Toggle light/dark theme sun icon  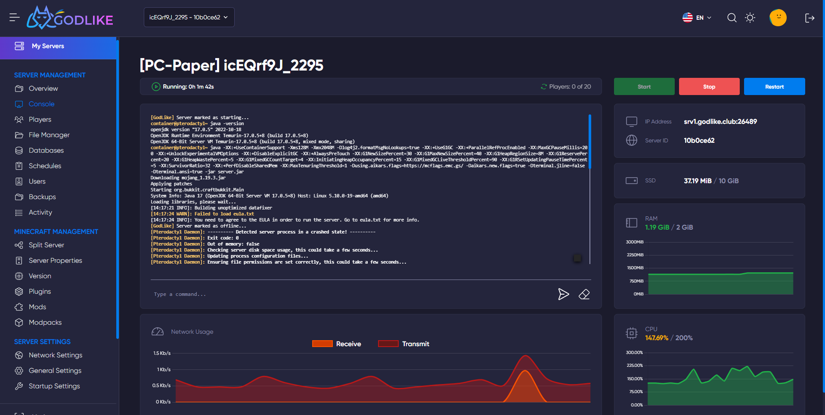point(750,18)
